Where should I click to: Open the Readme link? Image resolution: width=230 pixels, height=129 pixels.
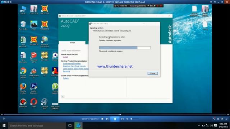[66, 71]
